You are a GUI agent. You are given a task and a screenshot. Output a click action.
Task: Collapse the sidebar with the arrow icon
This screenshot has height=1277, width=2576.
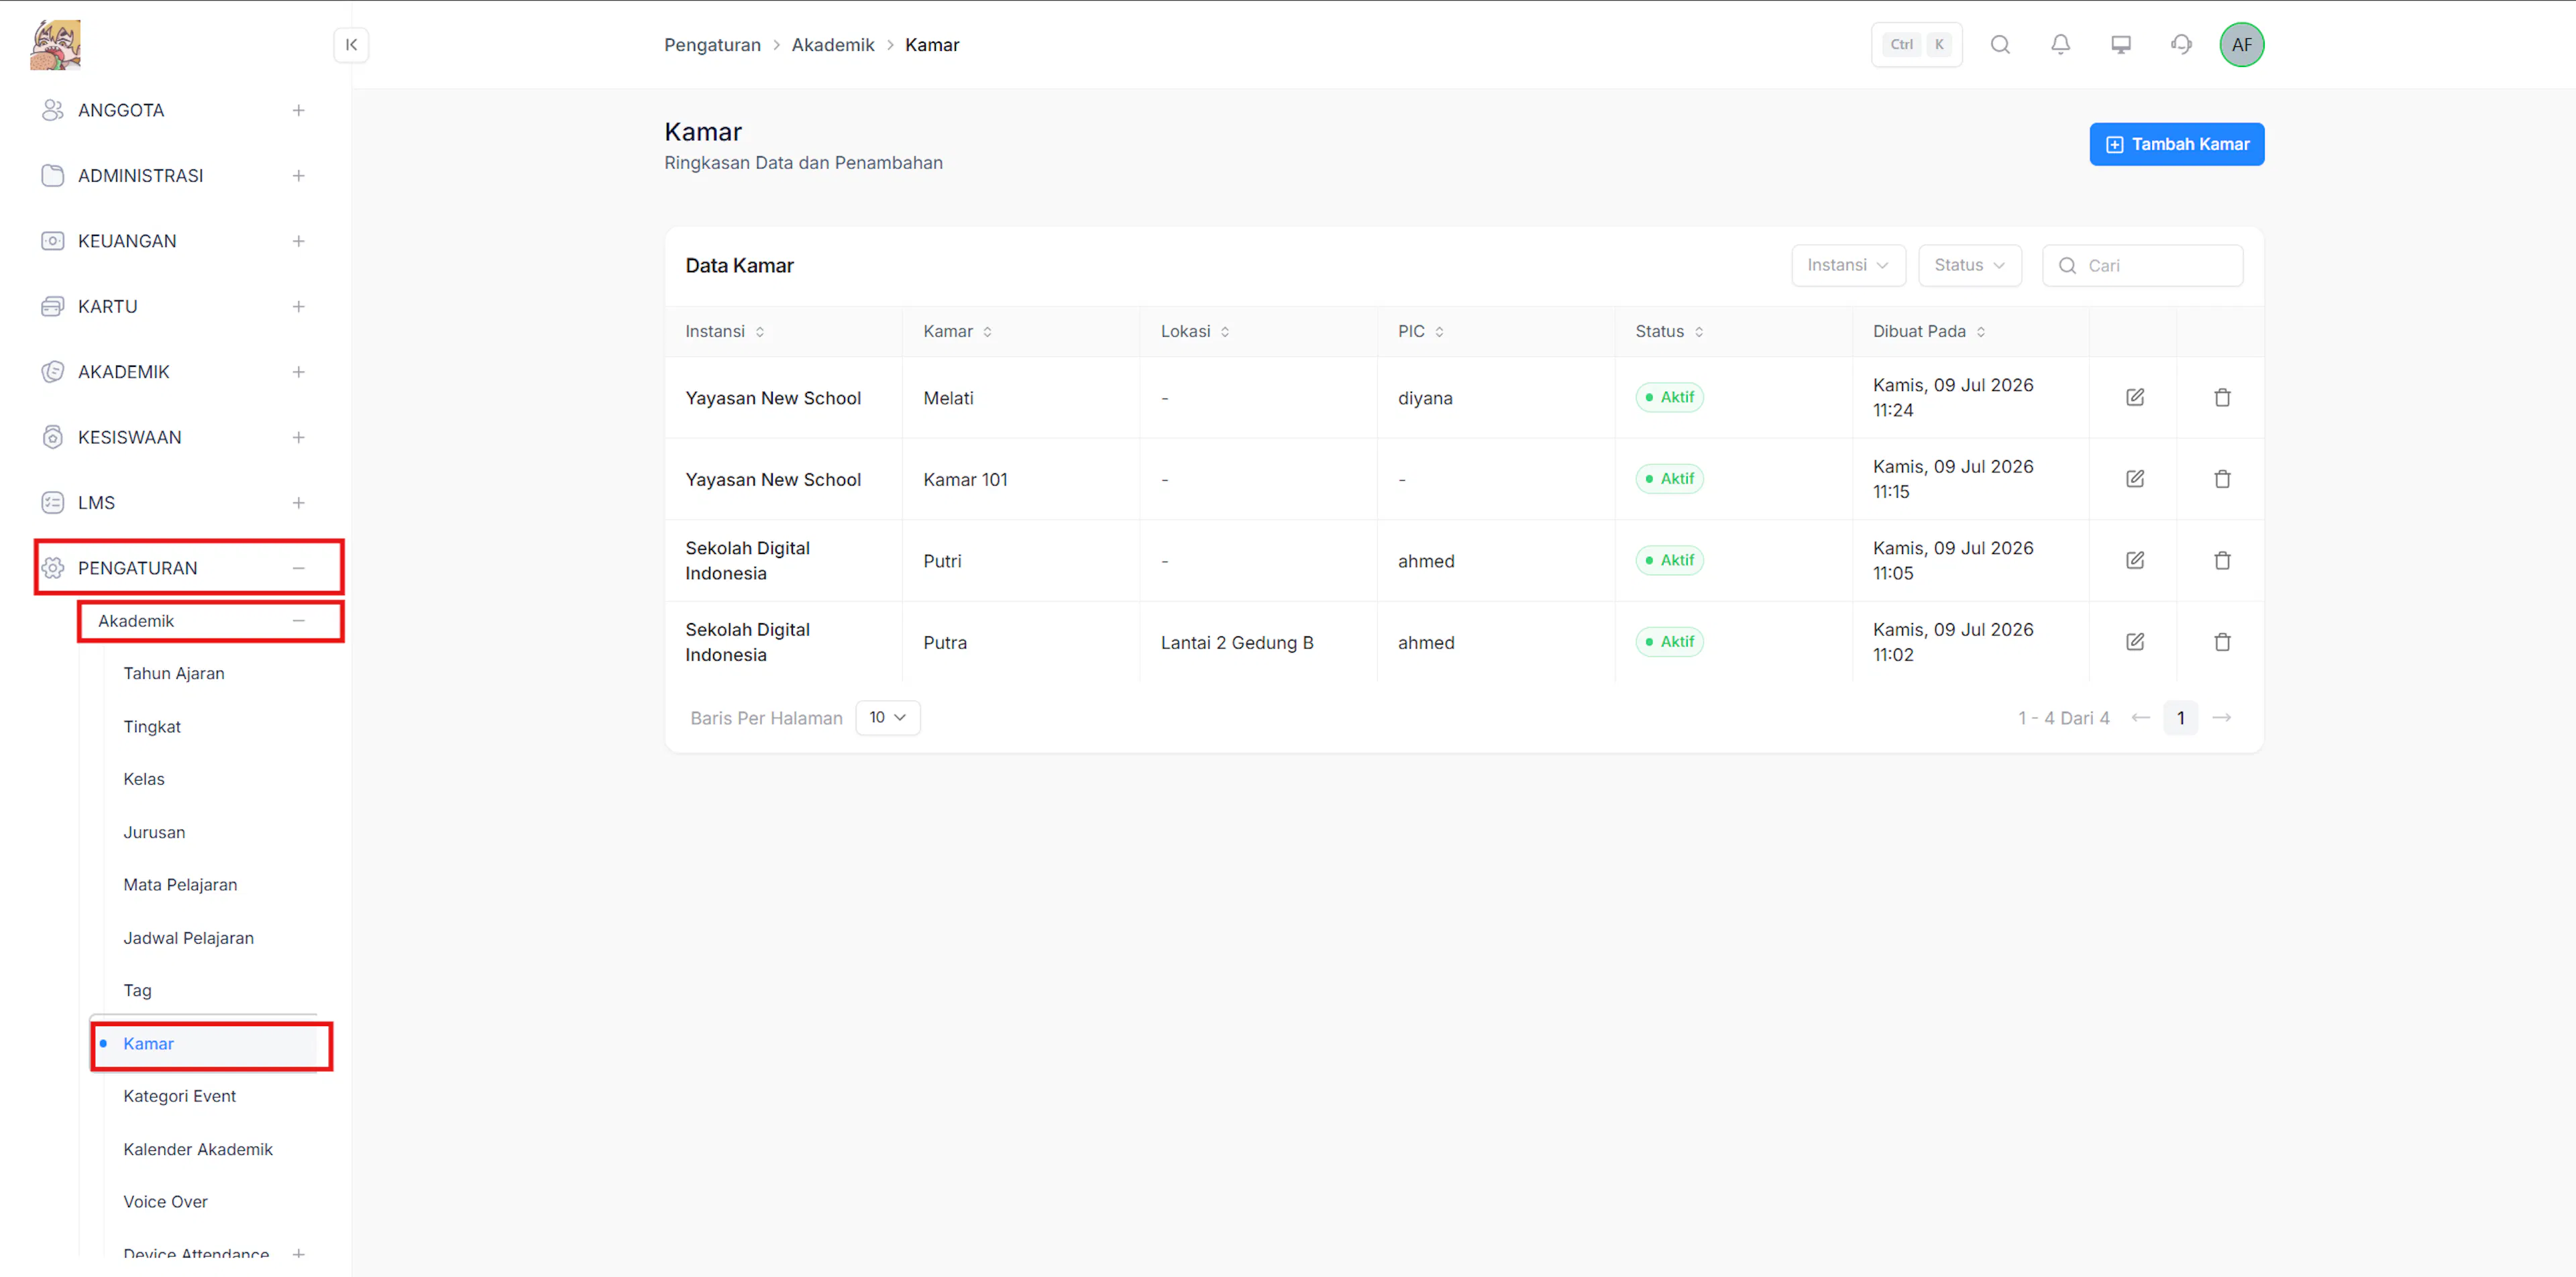351,45
